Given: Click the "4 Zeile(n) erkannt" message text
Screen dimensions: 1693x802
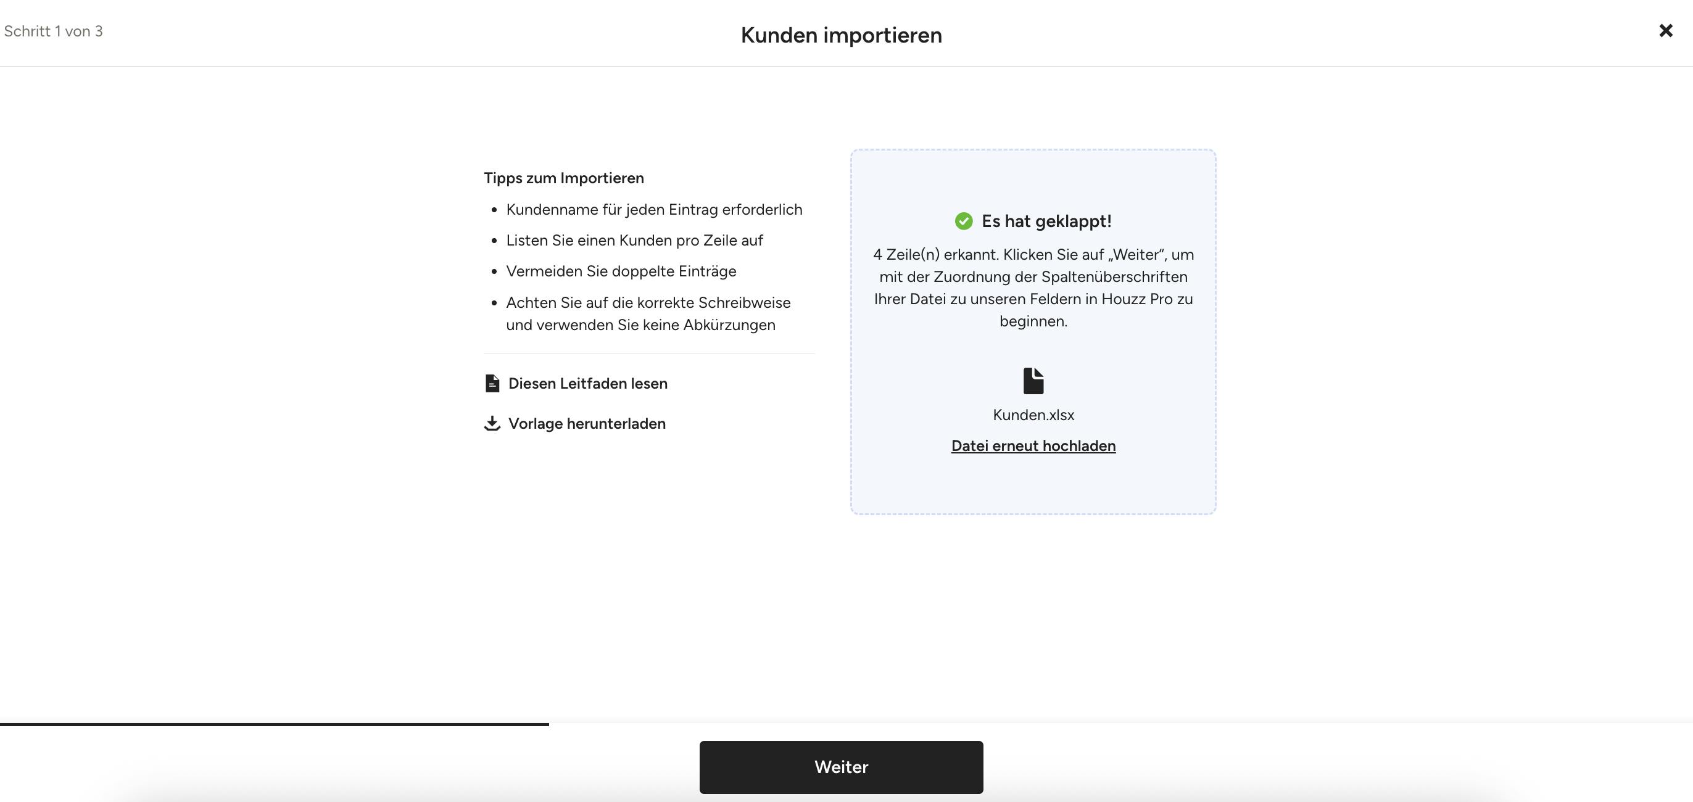Looking at the screenshot, I should [x=1033, y=287].
